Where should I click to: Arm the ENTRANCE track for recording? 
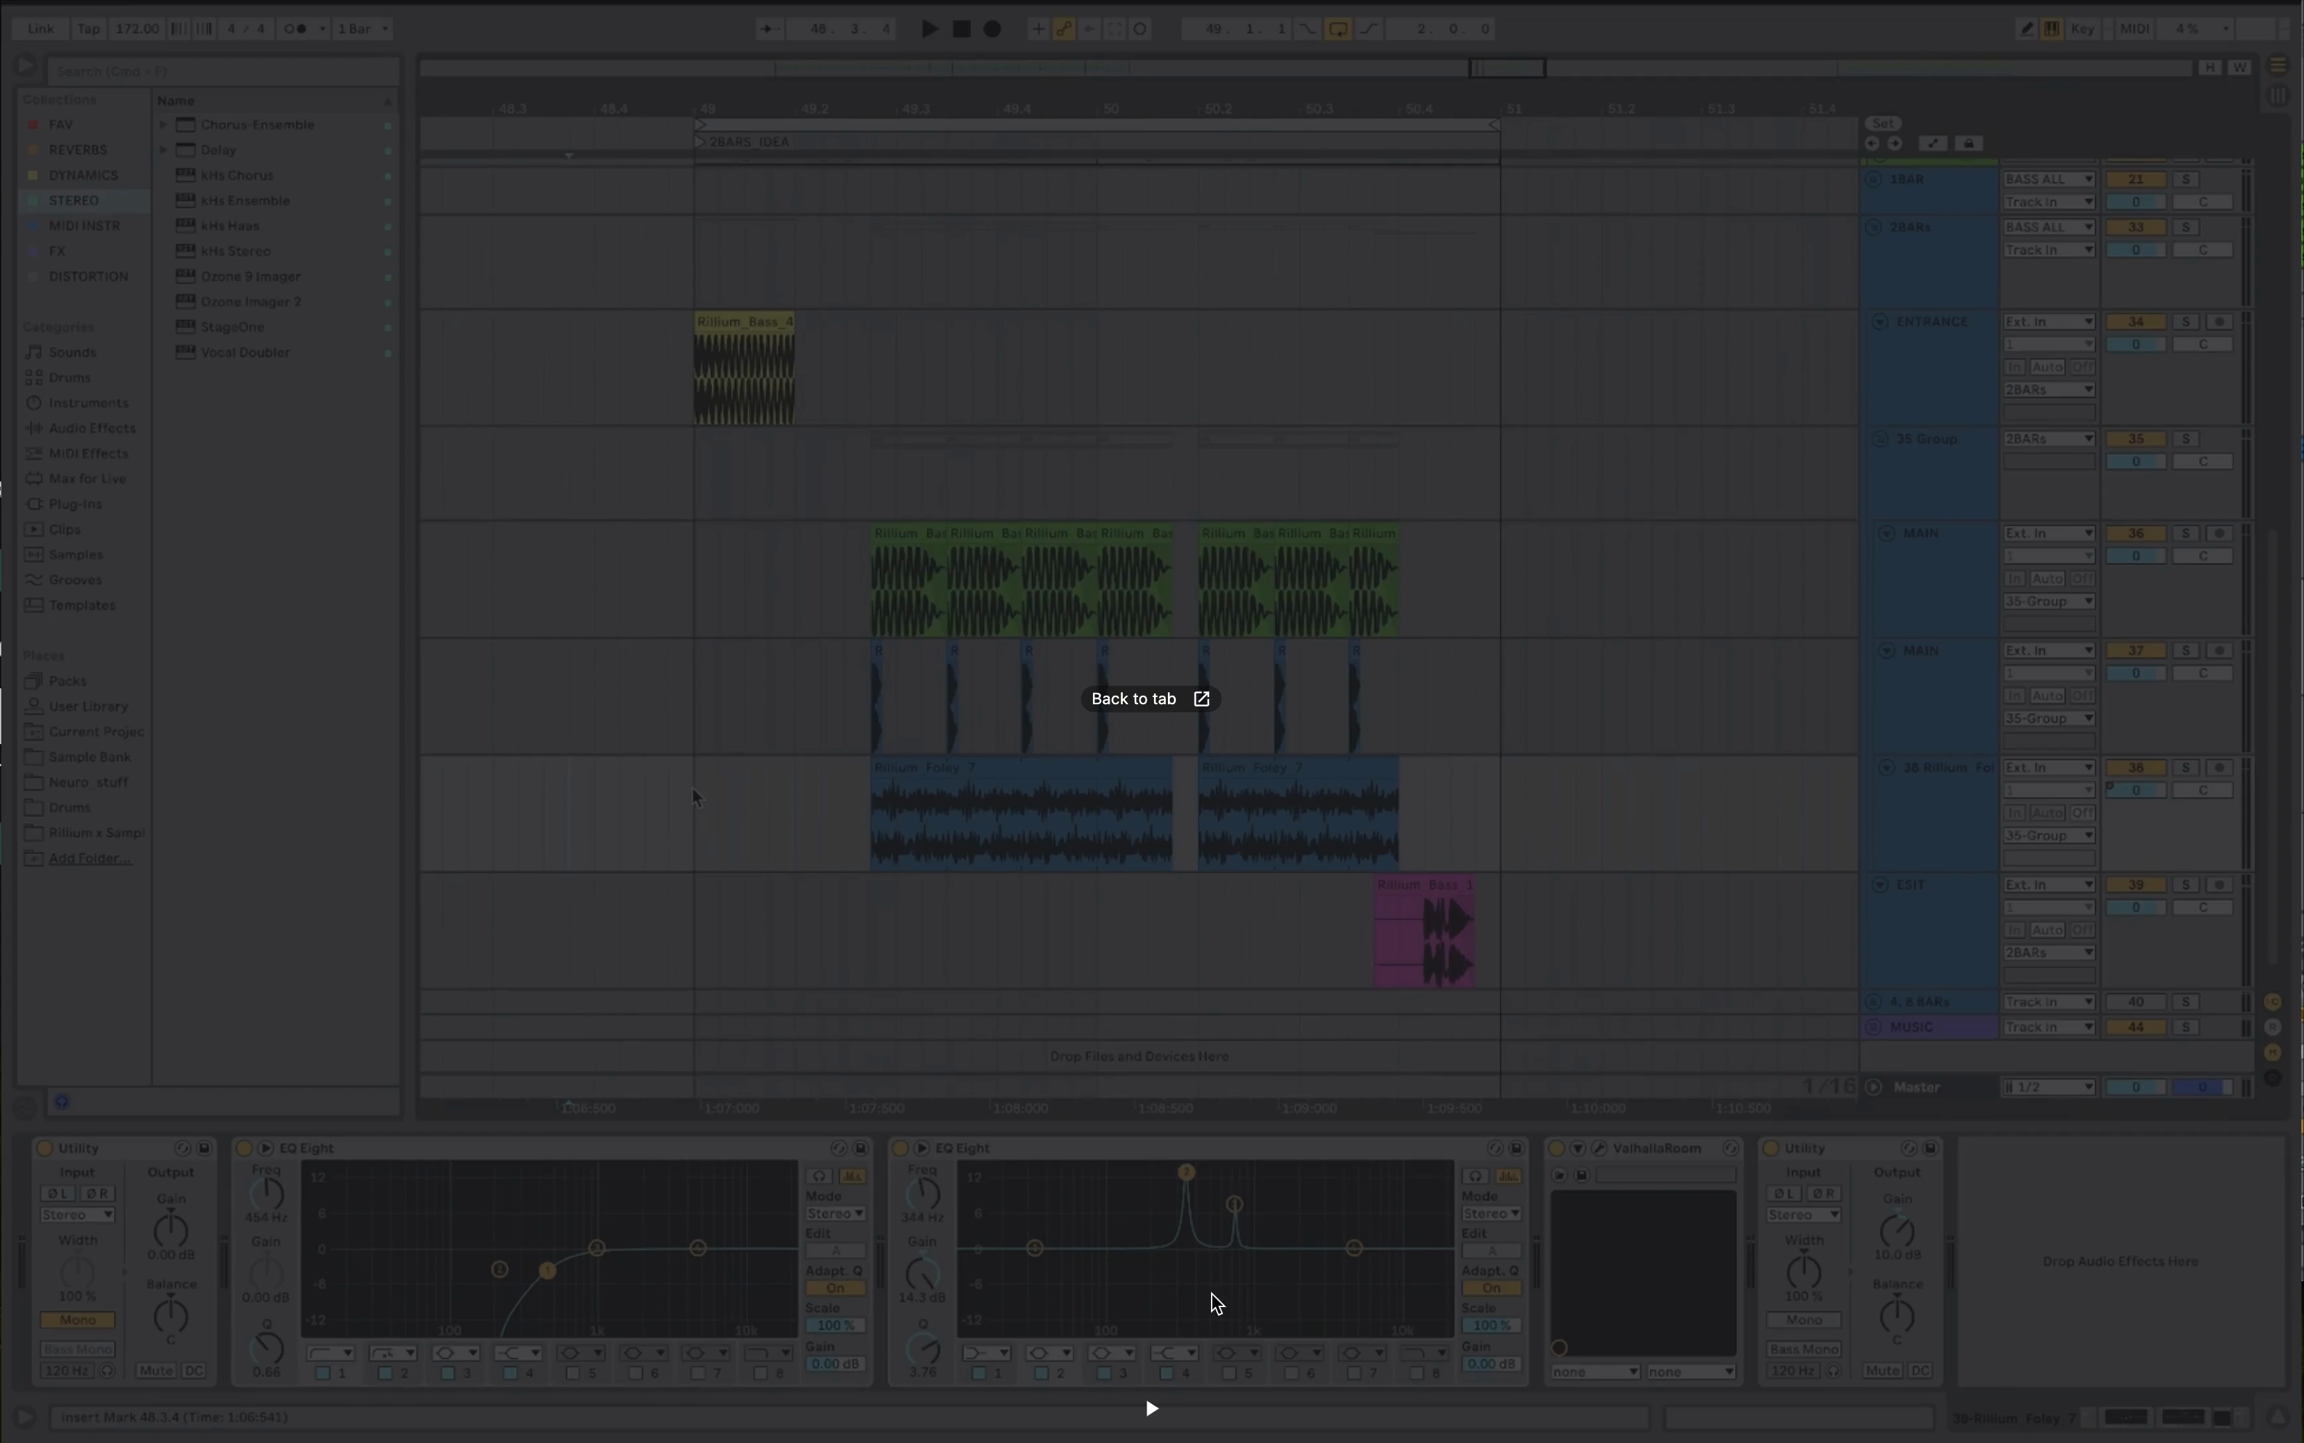point(2219,322)
